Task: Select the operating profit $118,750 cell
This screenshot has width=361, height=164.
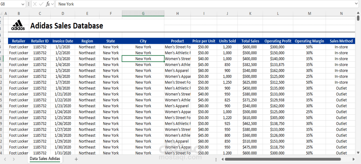Action: point(278,147)
